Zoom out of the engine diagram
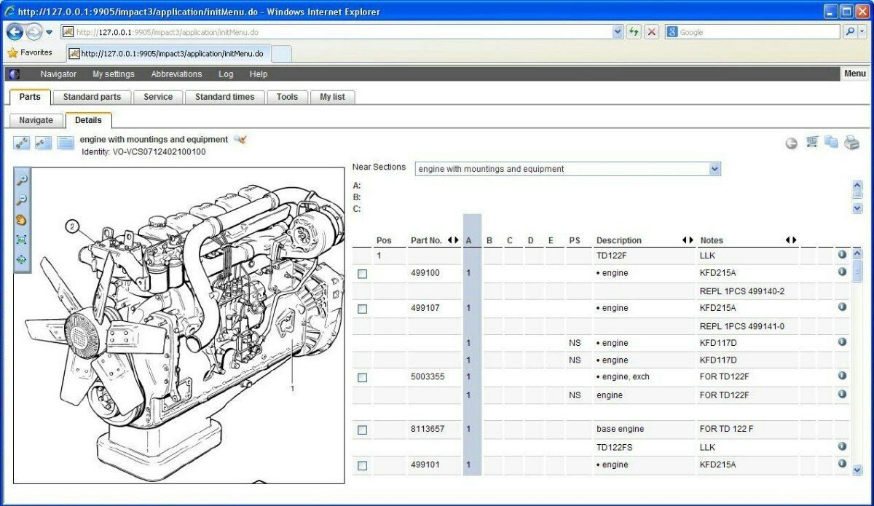 22,200
